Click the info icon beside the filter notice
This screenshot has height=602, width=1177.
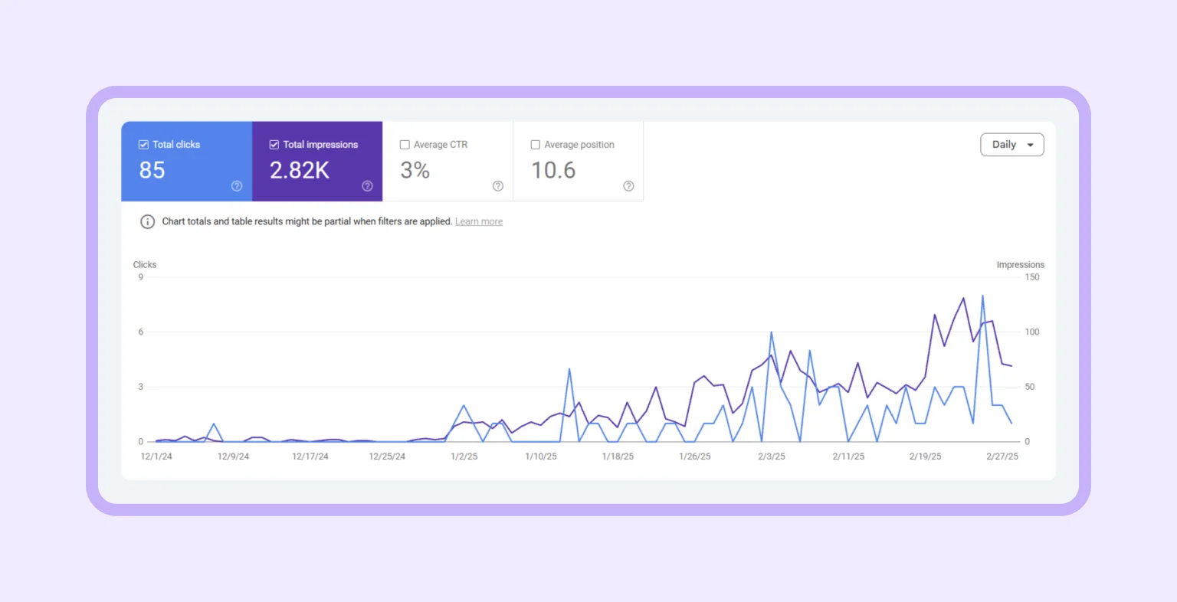147,221
